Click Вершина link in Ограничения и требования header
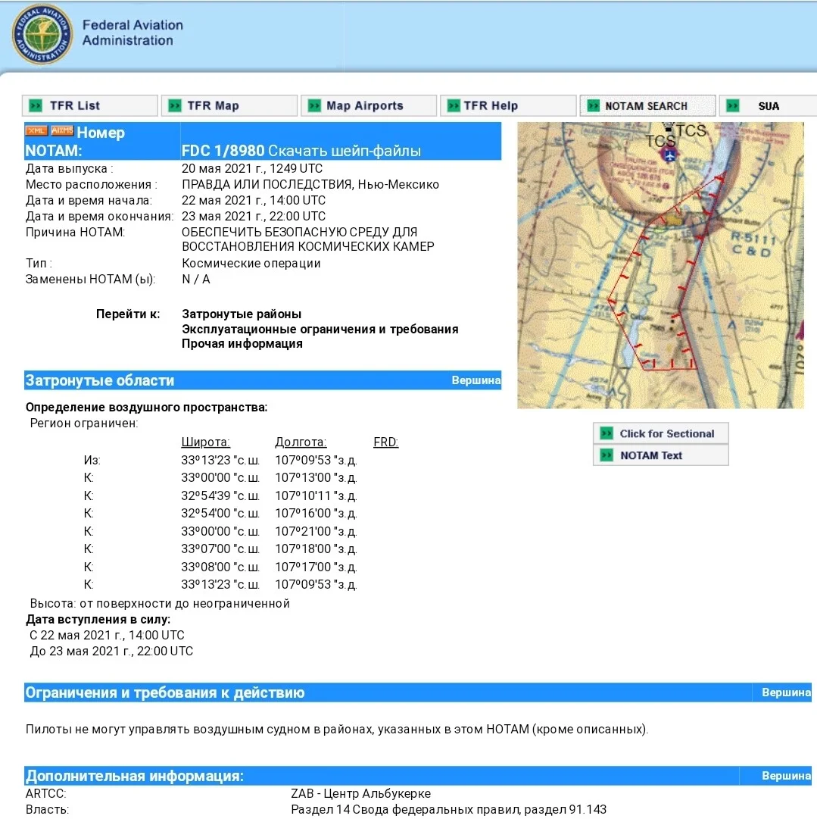 [x=786, y=692]
